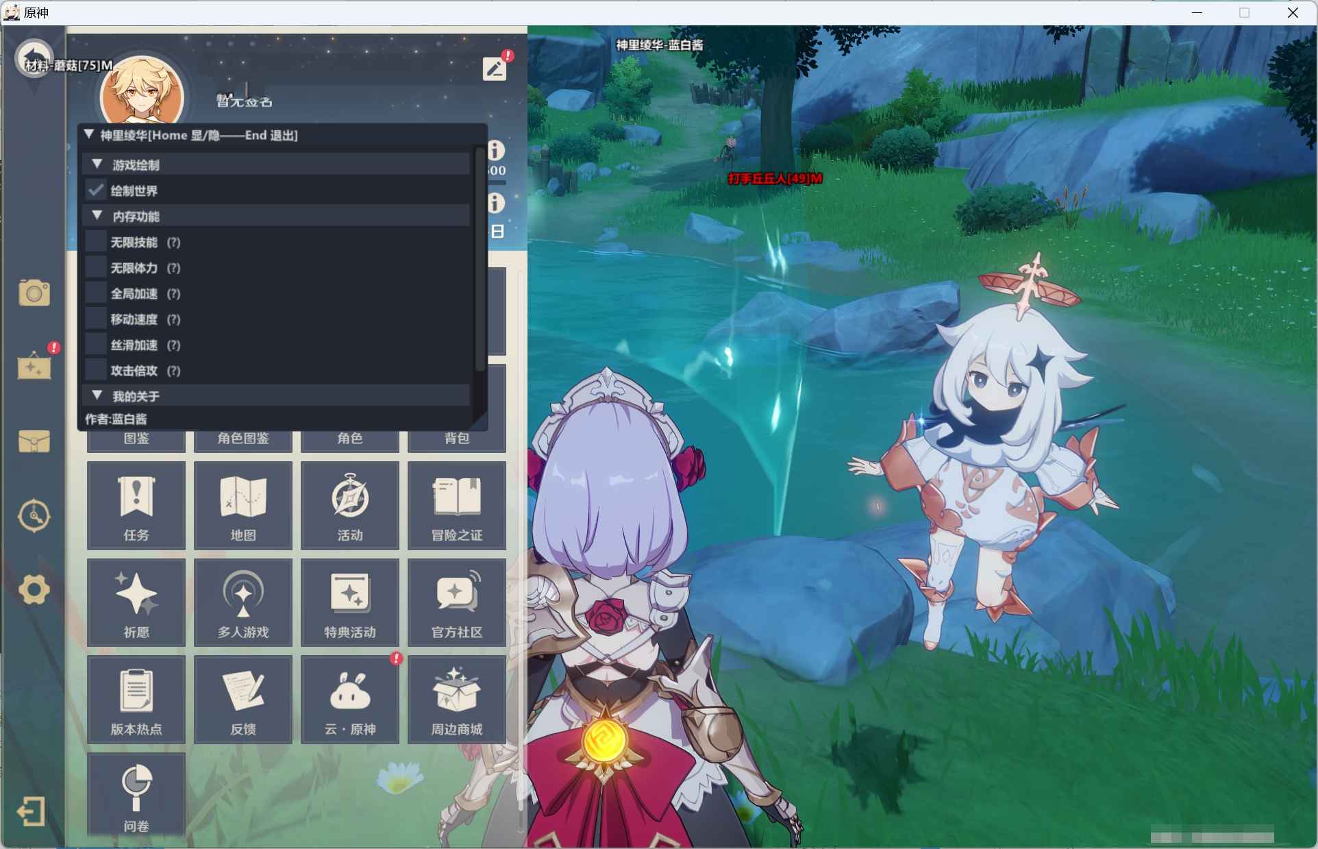The image size is (1318, 849).
Task: Expand the 我的关于 section
Action: click(x=98, y=395)
